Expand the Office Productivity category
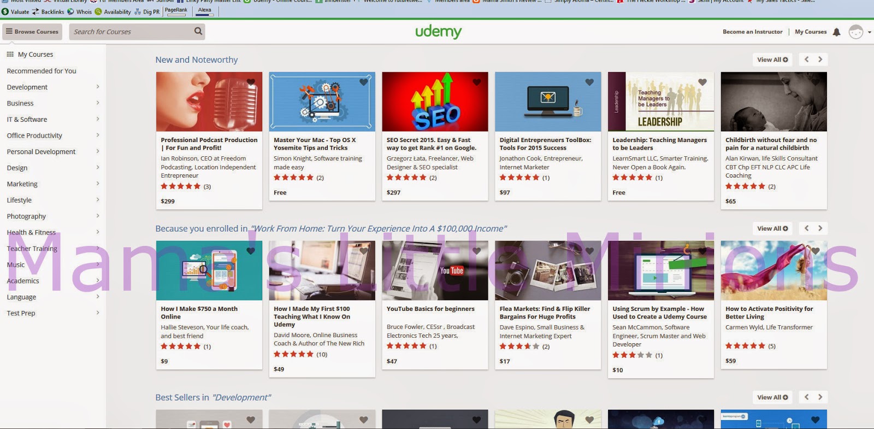Viewport: 874px width, 429px height. 98,135
